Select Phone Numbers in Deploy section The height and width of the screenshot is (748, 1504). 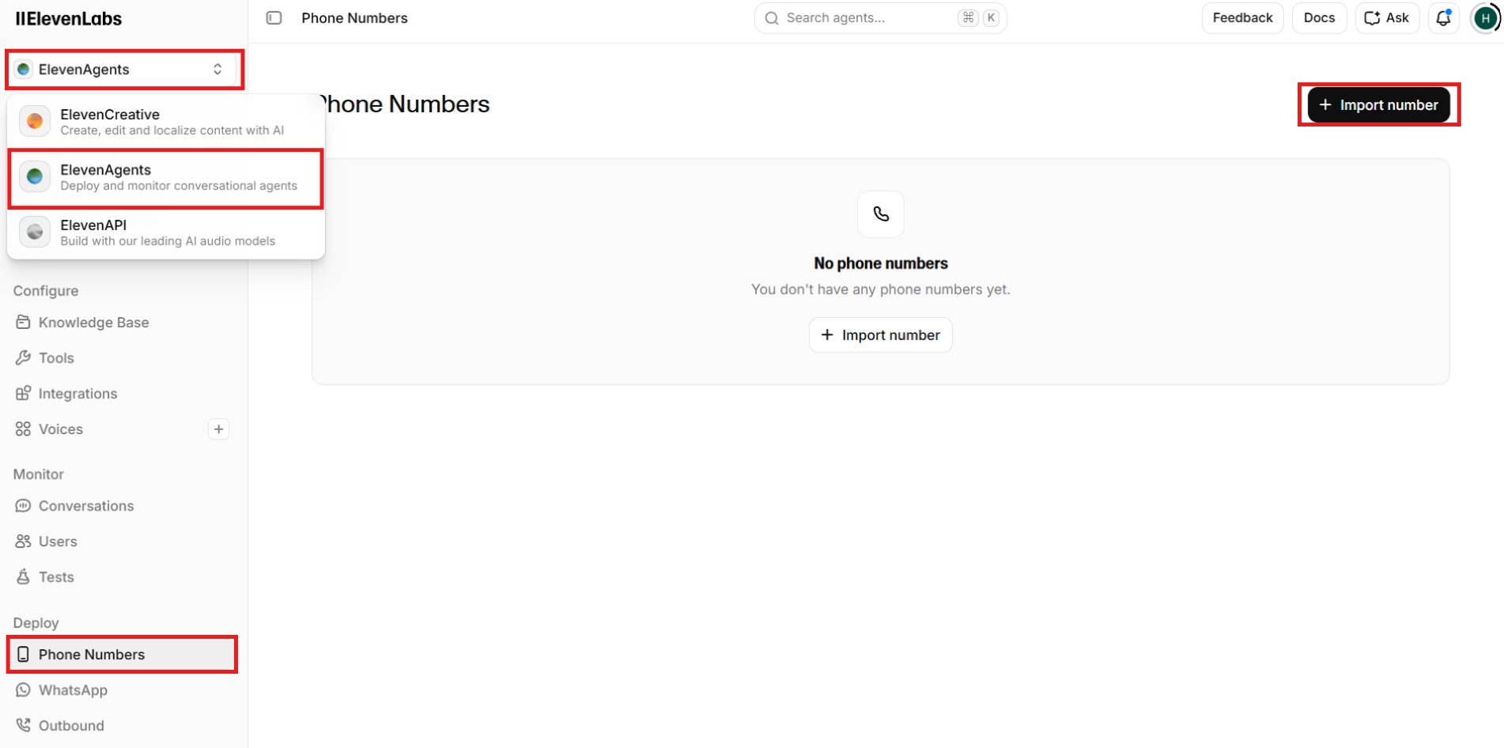122,655
